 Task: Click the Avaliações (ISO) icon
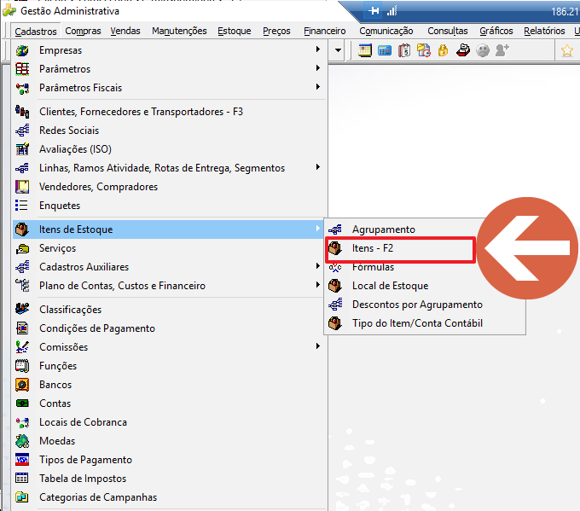(x=22, y=149)
